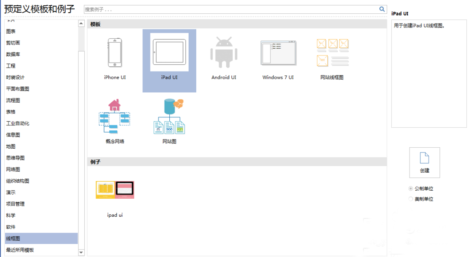This screenshot has width=473, height=257.
Task: Open the Windows 7 UI template
Action: [278, 53]
